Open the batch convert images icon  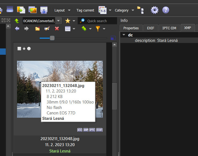click(33, 10)
